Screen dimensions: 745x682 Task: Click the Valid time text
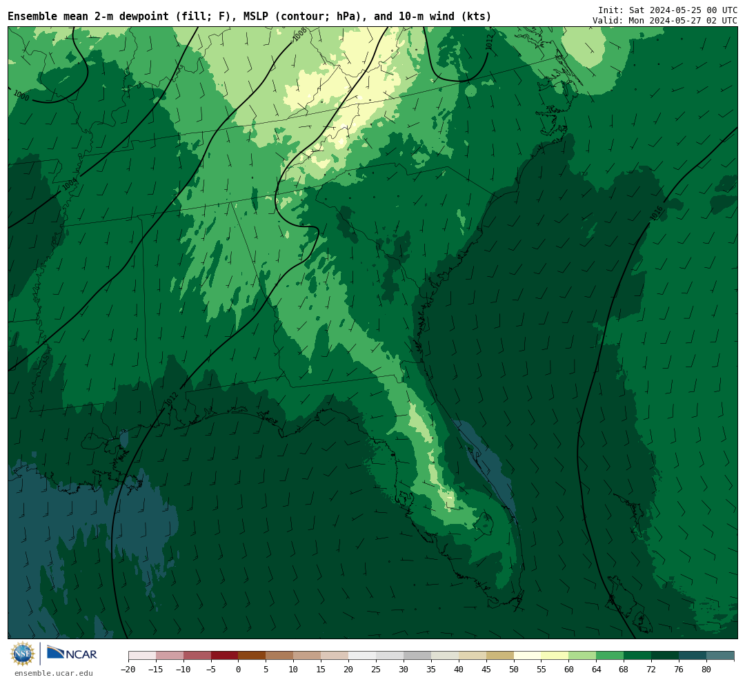pyautogui.click(x=665, y=21)
